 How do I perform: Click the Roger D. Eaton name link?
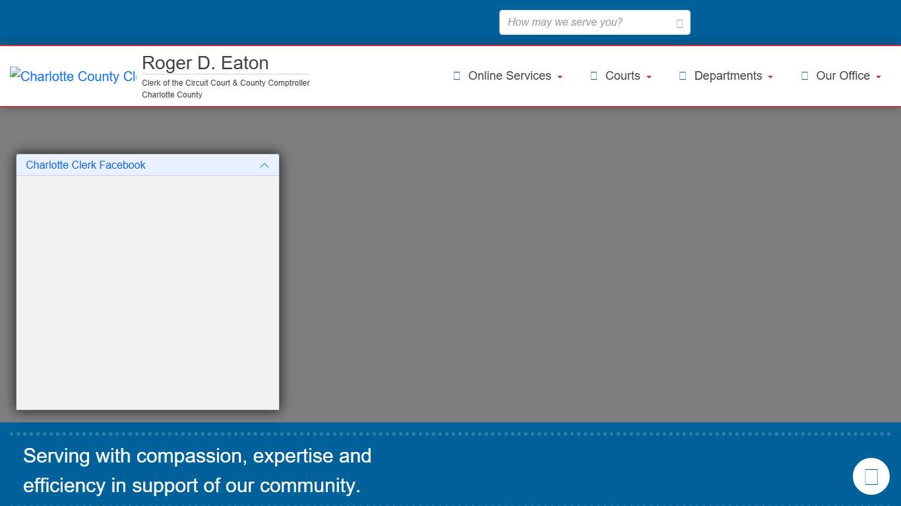point(205,63)
